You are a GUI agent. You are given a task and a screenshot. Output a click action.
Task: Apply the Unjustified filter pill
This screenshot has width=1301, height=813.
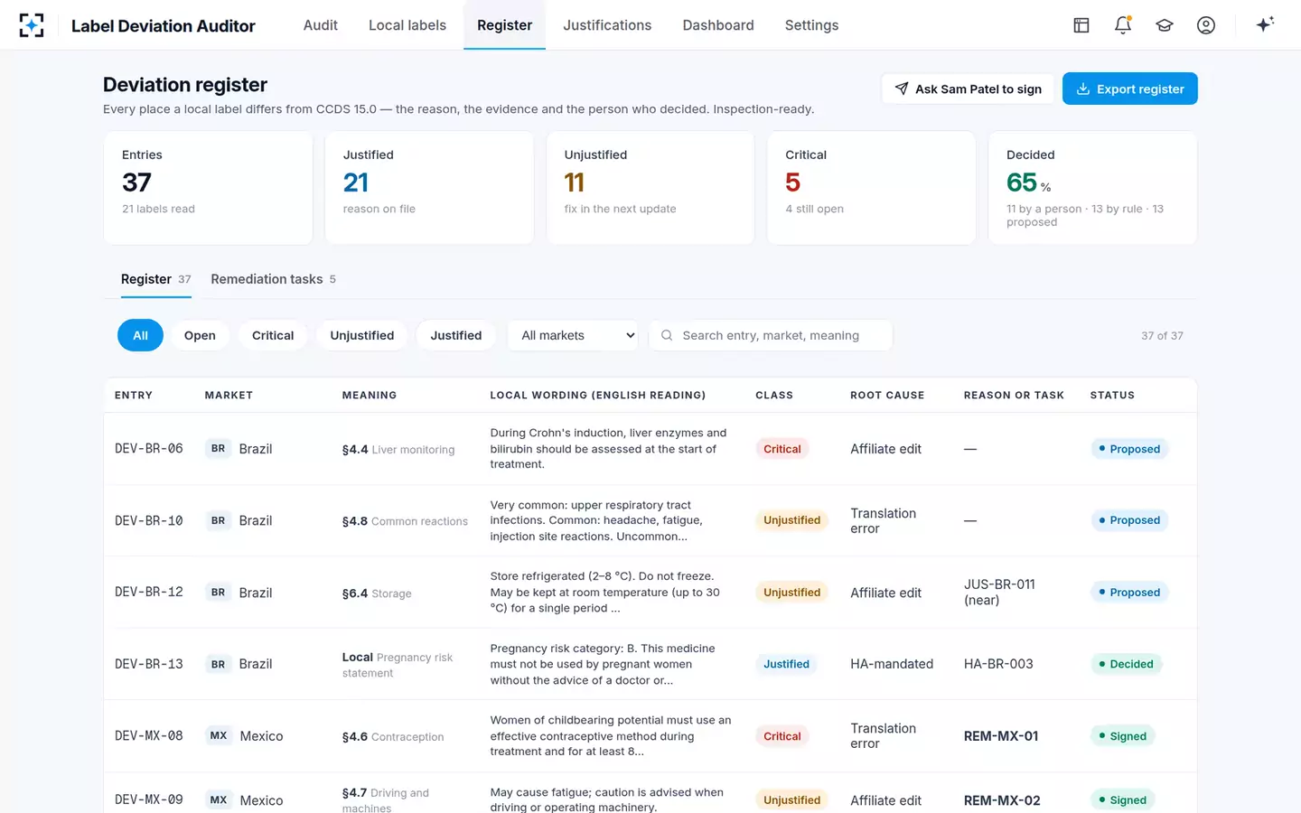(x=362, y=335)
